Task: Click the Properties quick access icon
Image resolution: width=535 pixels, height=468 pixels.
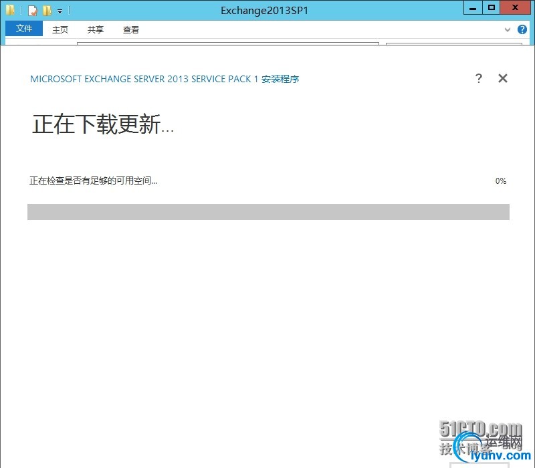Action: point(32,11)
